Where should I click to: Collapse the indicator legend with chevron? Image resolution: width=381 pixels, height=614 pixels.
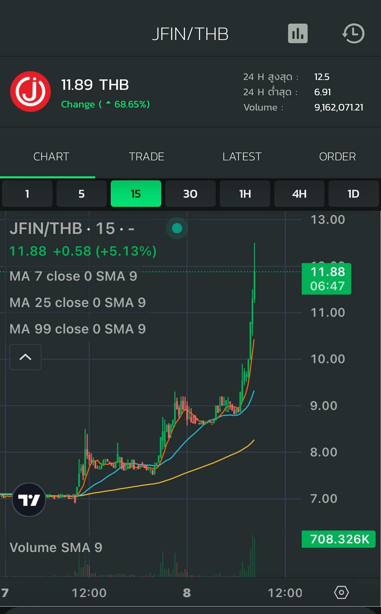click(x=25, y=357)
